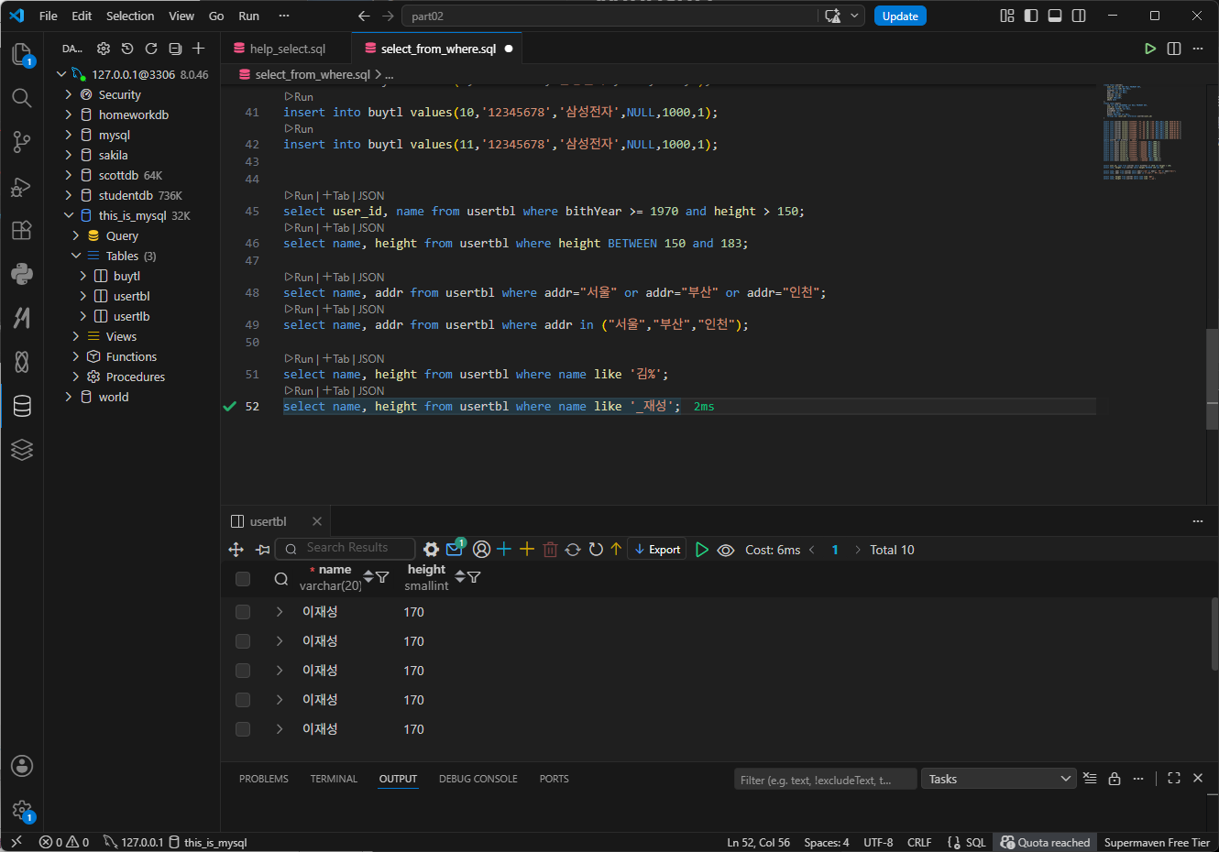Open the Explorer view in activity bar
Image resolution: width=1219 pixels, height=852 pixels.
coord(22,54)
